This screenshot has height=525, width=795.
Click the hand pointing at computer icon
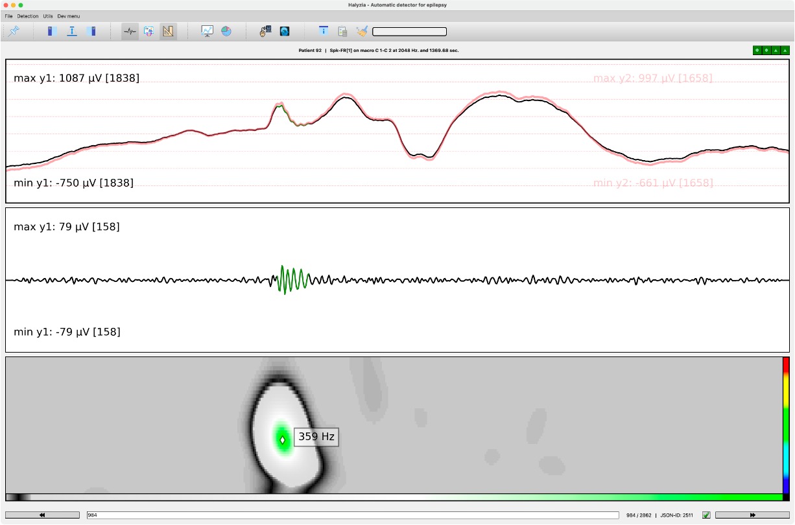click(265, 31)
